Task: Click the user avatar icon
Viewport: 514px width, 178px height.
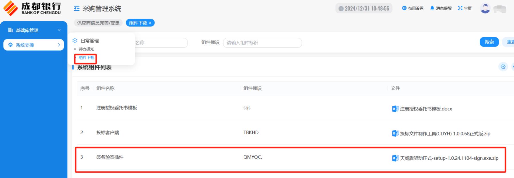Action: click(x=485, y=8)
